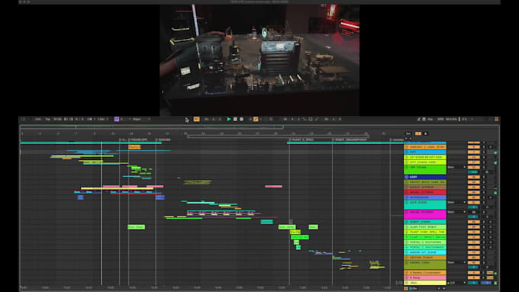Select the dark blue DART track header

(425, 177)
